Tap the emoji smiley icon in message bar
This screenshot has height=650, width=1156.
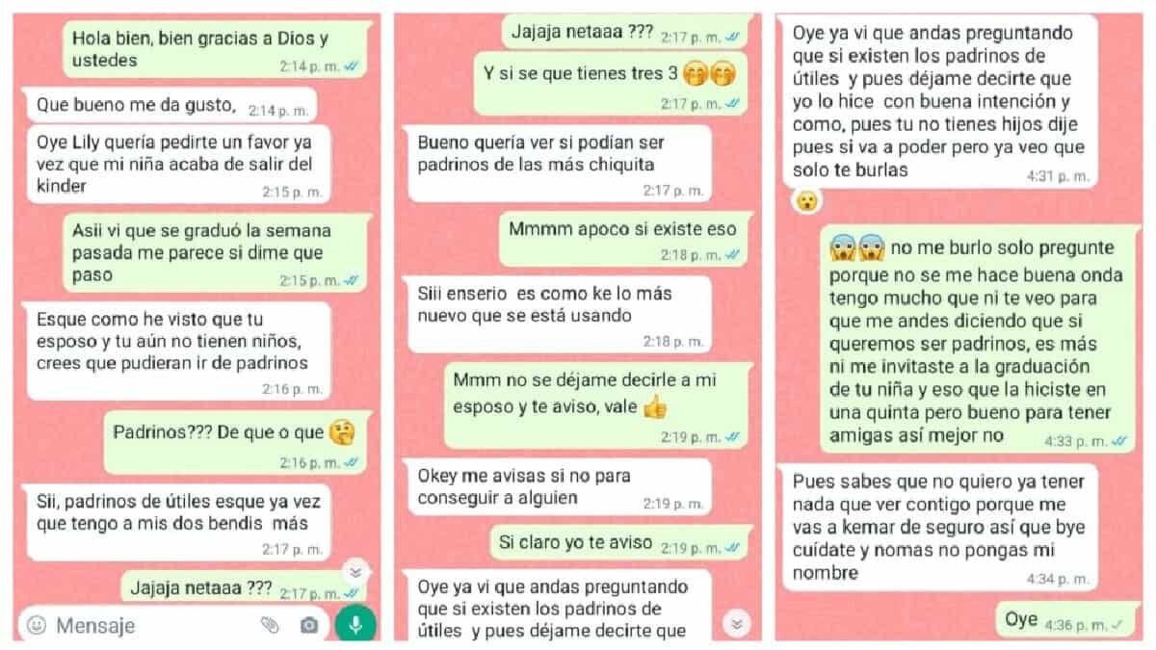(x=37, y=625)
